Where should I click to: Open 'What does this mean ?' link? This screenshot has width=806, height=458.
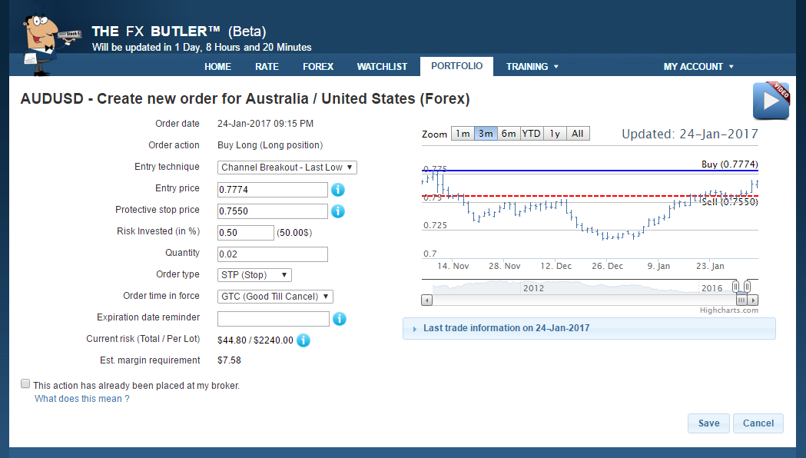point(81,399)
